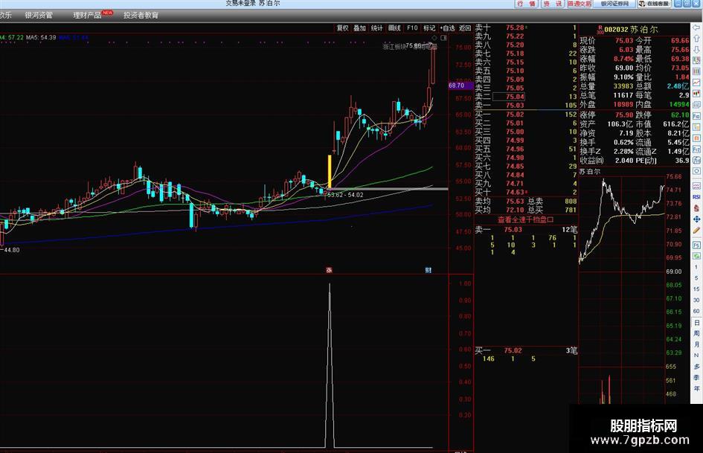Click the green refresh icon in sidebar
703x453 pixels.
point(696,256)
